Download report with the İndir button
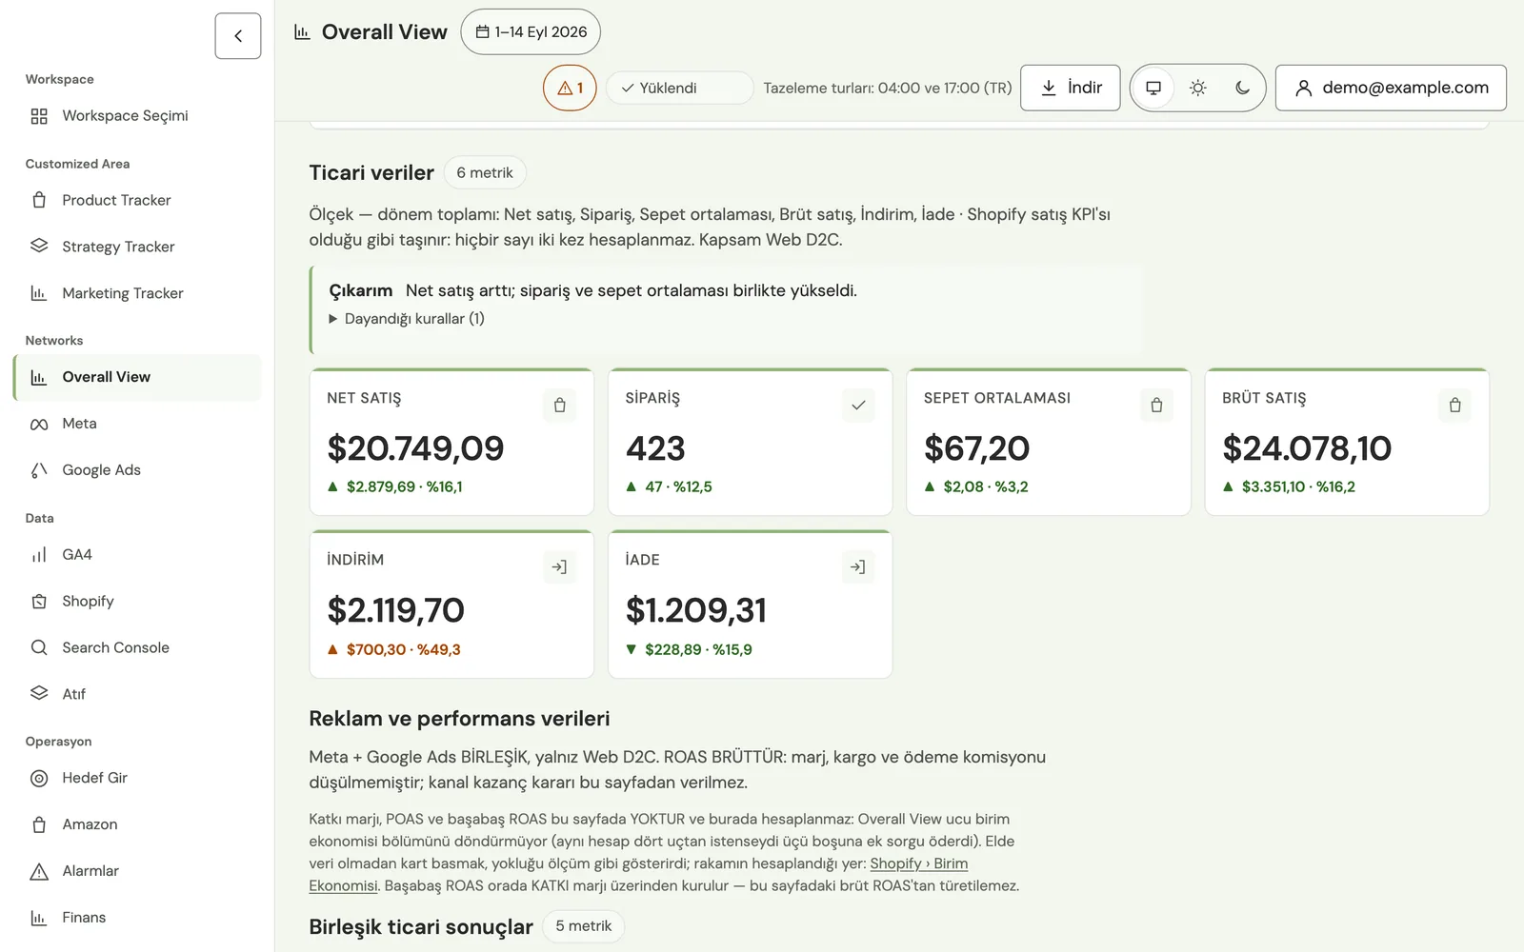 click(1070, 88)
